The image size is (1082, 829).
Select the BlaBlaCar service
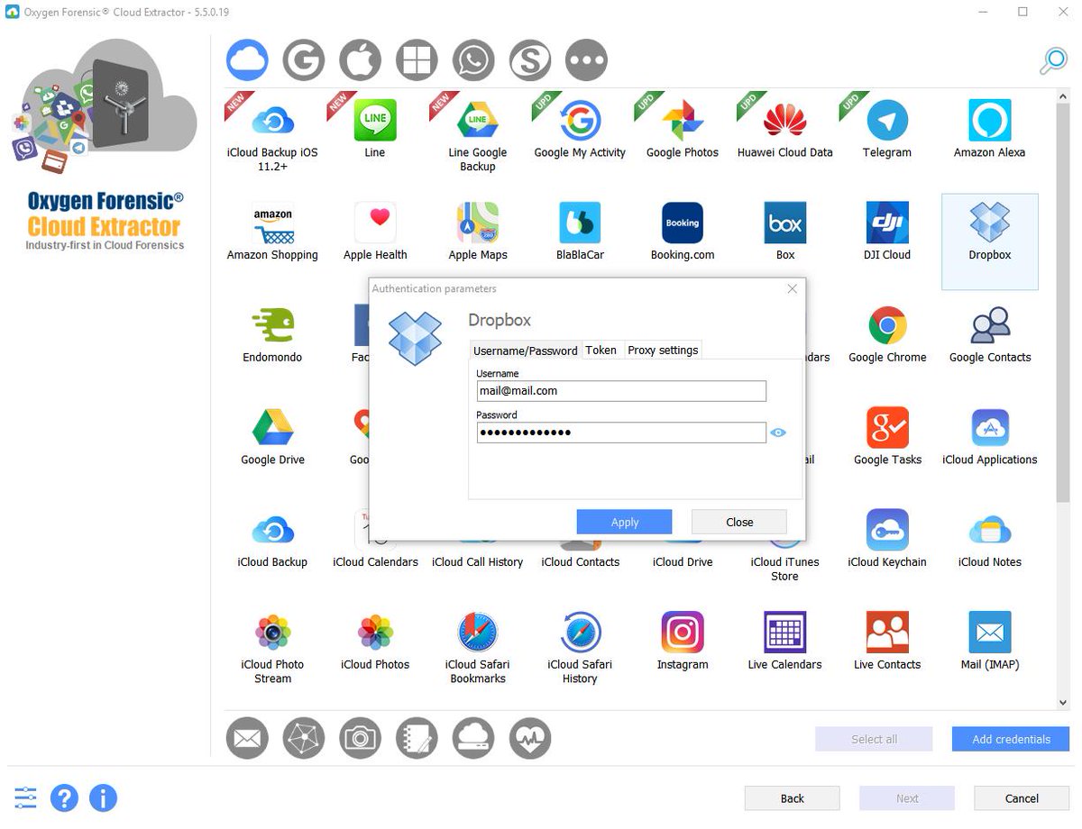click(x=580, y=232)
